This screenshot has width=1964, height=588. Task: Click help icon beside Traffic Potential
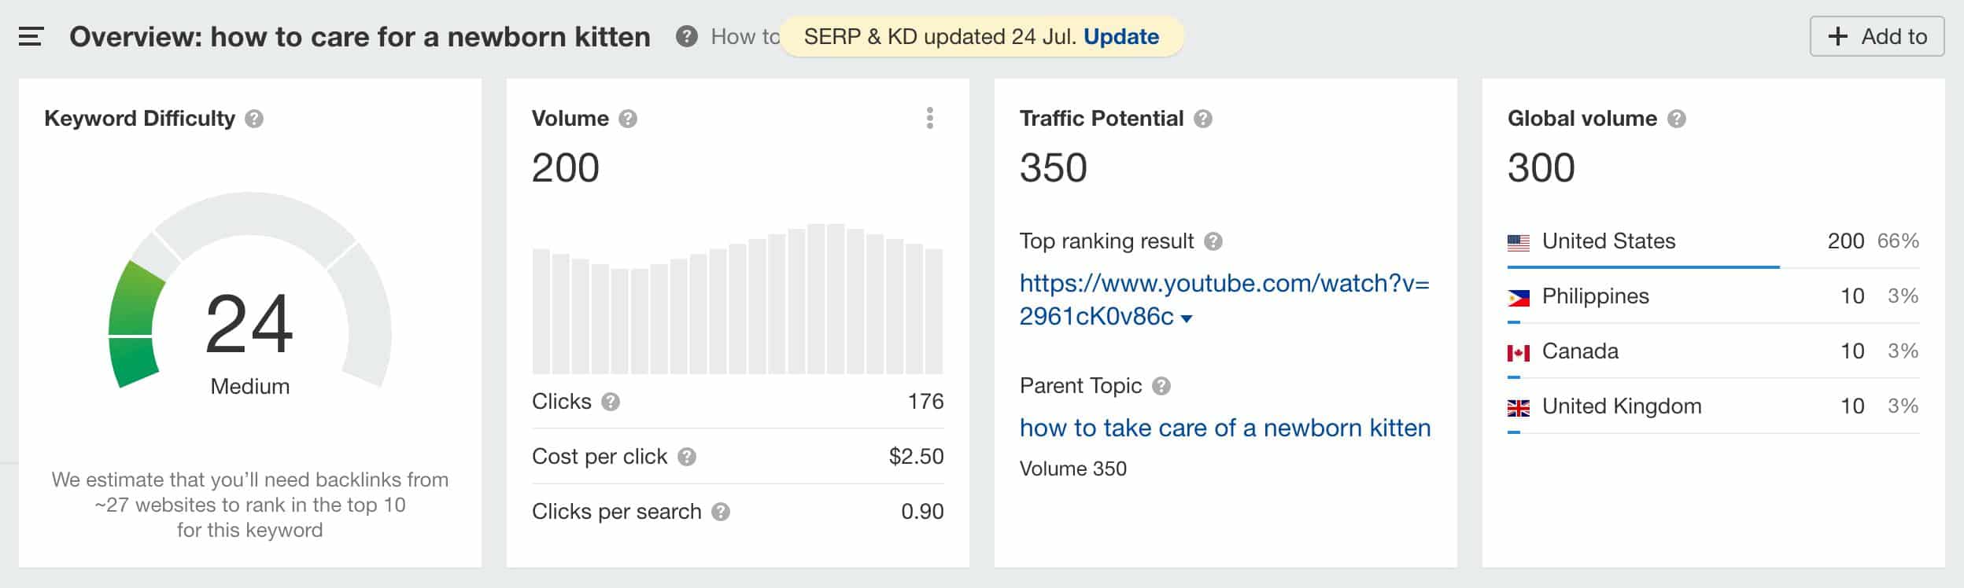(x=1203, y=119)
